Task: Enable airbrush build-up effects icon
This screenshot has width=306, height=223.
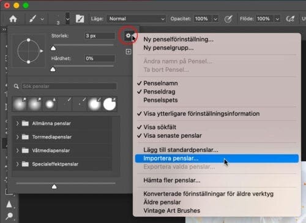Action: tap(290, 19)
